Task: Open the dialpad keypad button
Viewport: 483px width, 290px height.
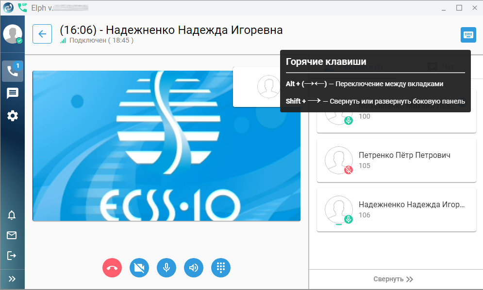Action: coord(221,268)
